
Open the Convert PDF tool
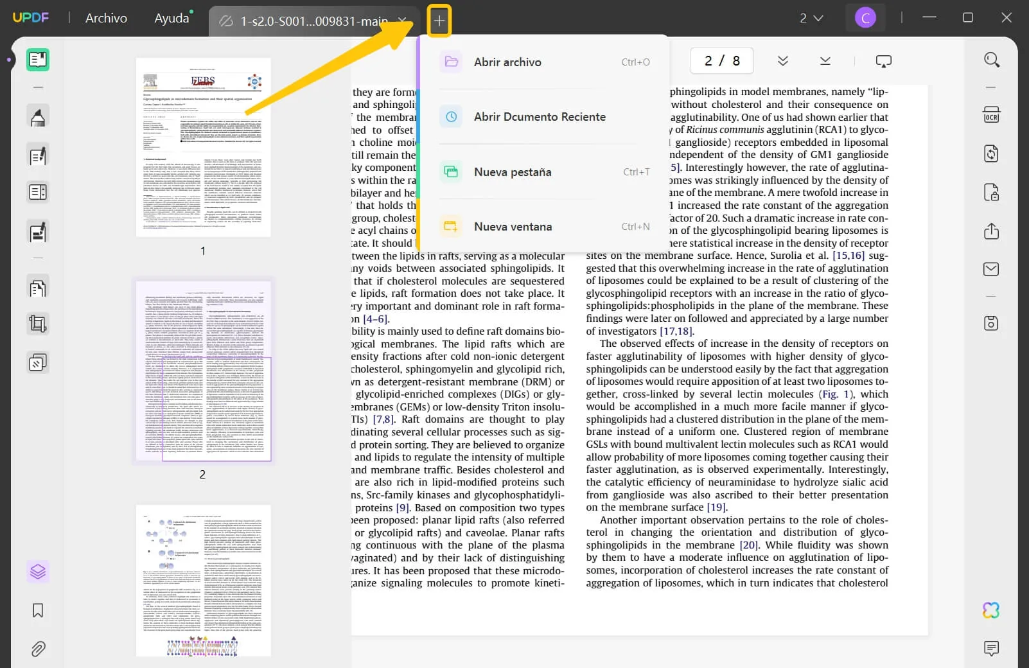(992, 154)
